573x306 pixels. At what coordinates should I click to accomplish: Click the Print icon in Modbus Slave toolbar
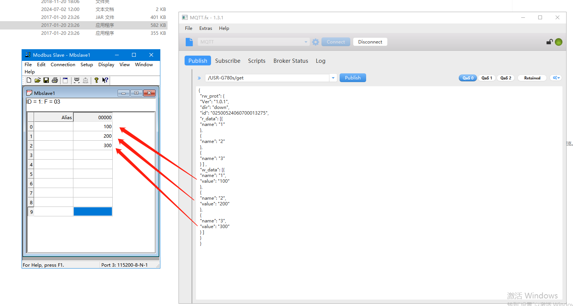point(55,80)
